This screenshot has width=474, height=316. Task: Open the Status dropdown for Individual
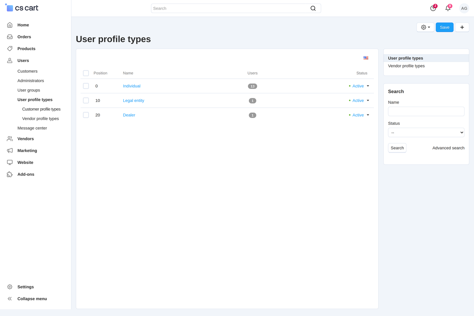click(x=359, y=86)
